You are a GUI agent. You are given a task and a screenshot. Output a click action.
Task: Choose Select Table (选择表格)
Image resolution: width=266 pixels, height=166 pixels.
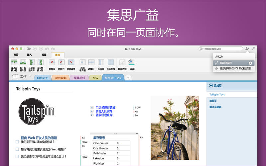(x=111, y=65)
